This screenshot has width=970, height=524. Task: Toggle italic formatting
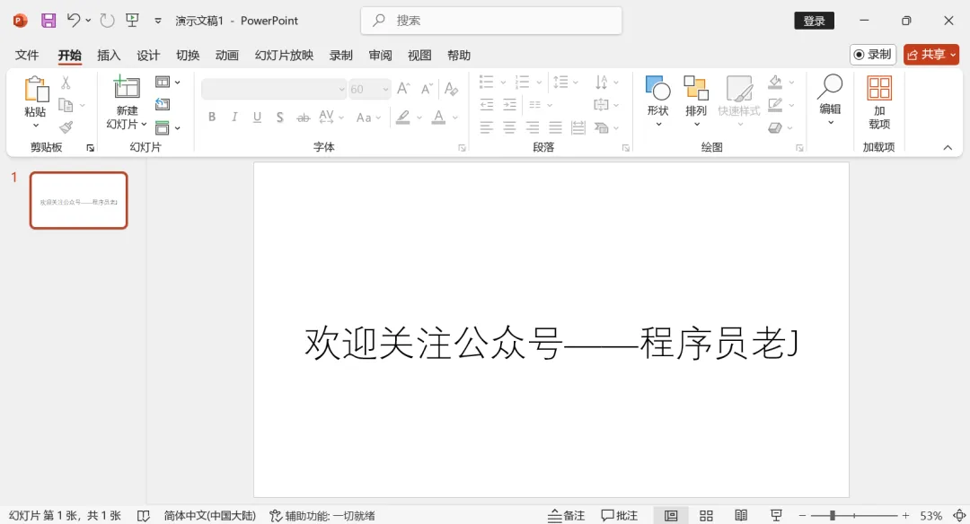pos(234,117)
